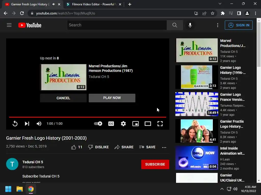261x195 pixels.
Task: Start voice search with the microphone
Action: 190,25
